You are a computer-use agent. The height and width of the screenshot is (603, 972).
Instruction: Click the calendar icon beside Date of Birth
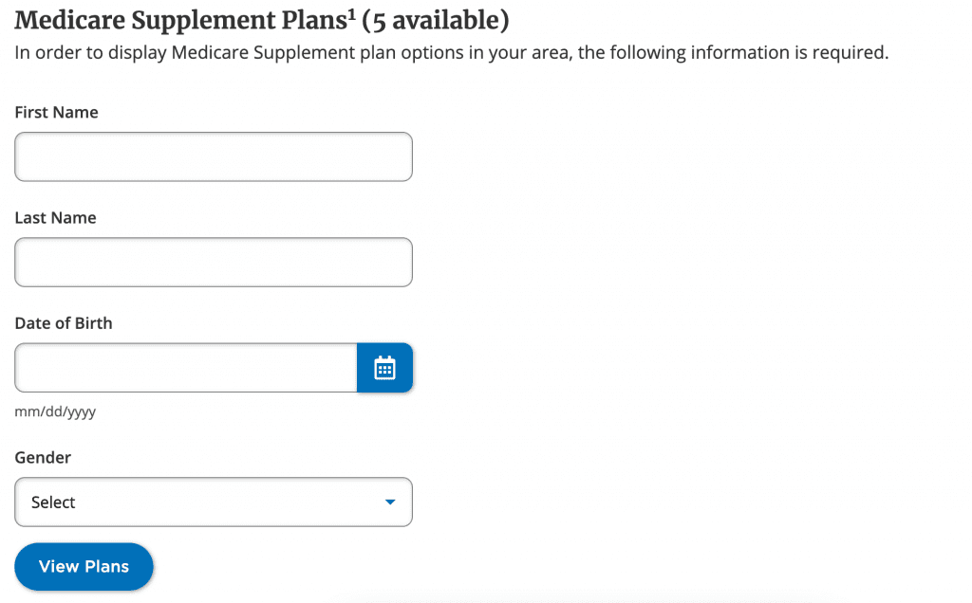pos(384,368)
